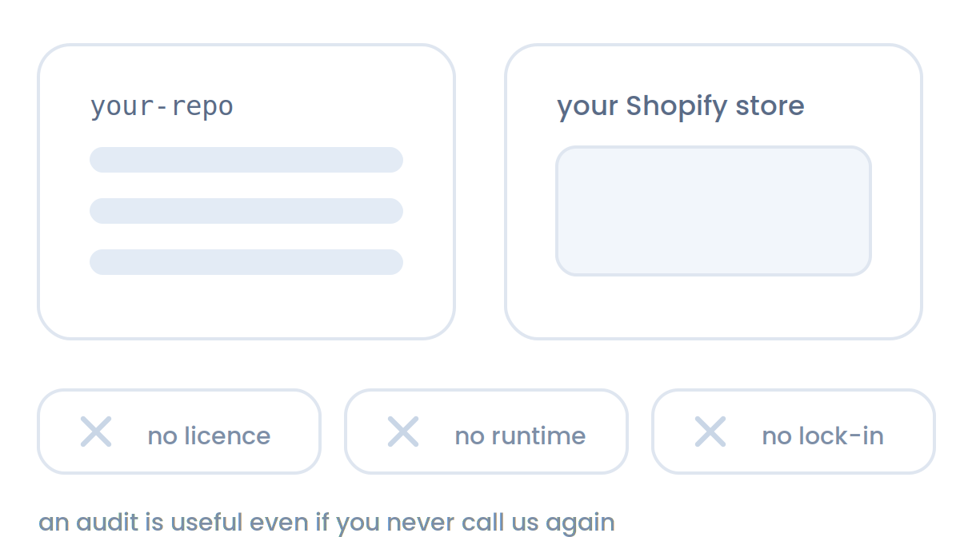Open the your-repo card

pos(246,192)
